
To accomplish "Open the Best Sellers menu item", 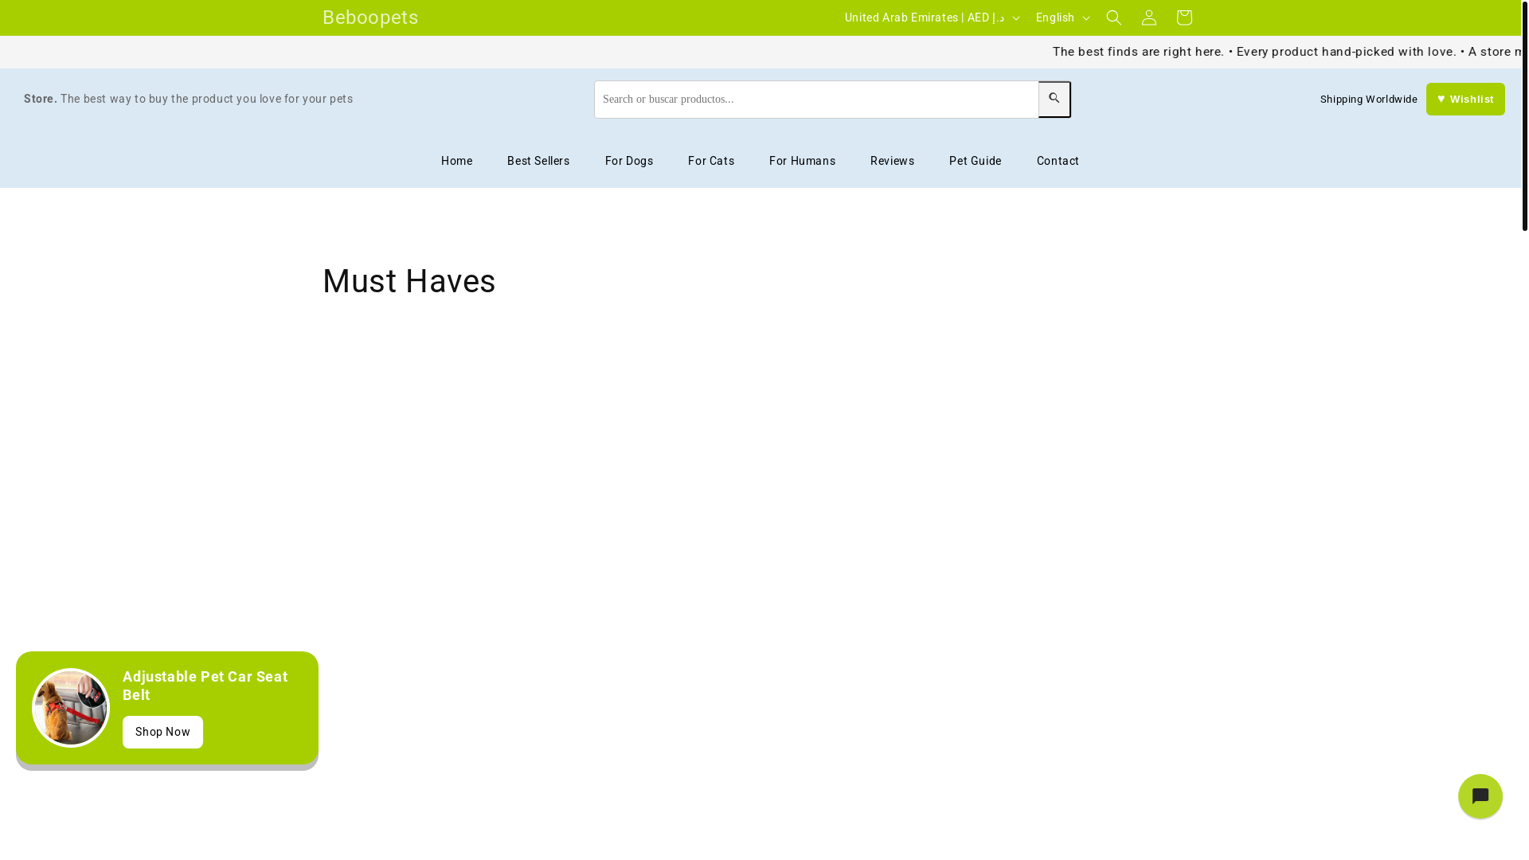I will [x=538, y=161].
